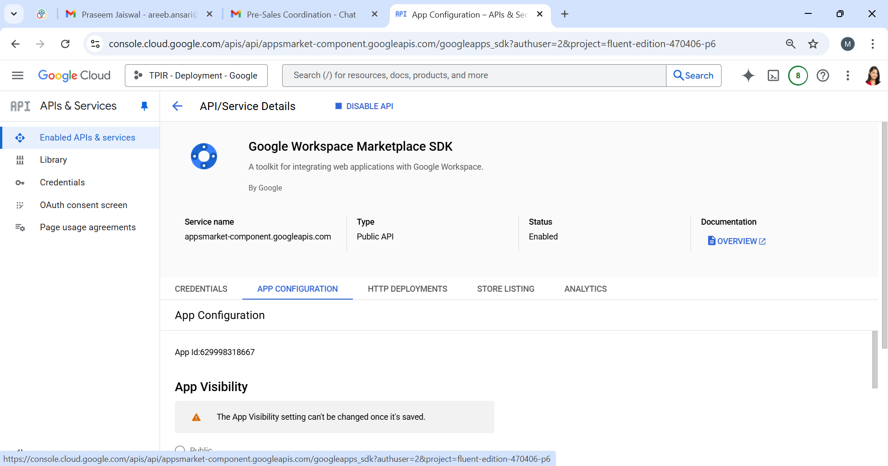This screenshot has width=888, height=466.
Task: Bookmark this page with the star icon
Action: [x=813, y=44]
